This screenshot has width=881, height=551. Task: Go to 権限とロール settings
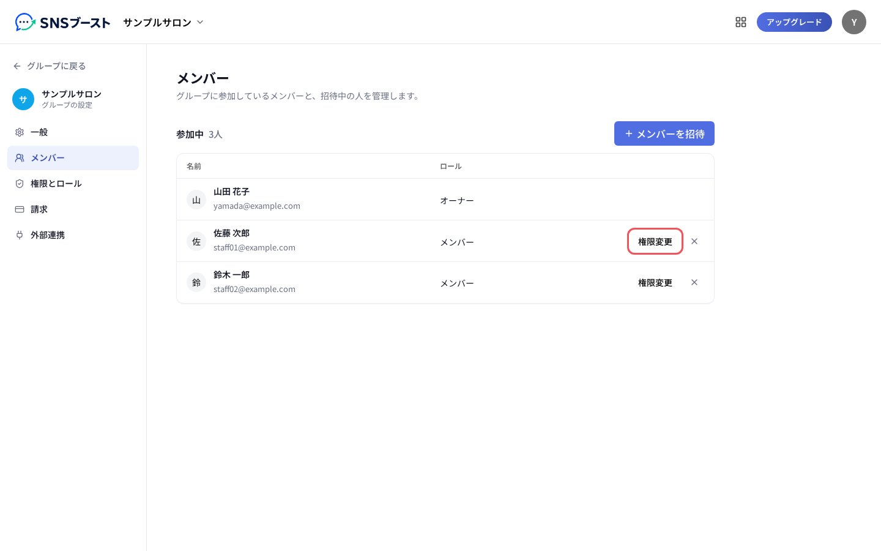pyautogui.click(x=73, y=184)
